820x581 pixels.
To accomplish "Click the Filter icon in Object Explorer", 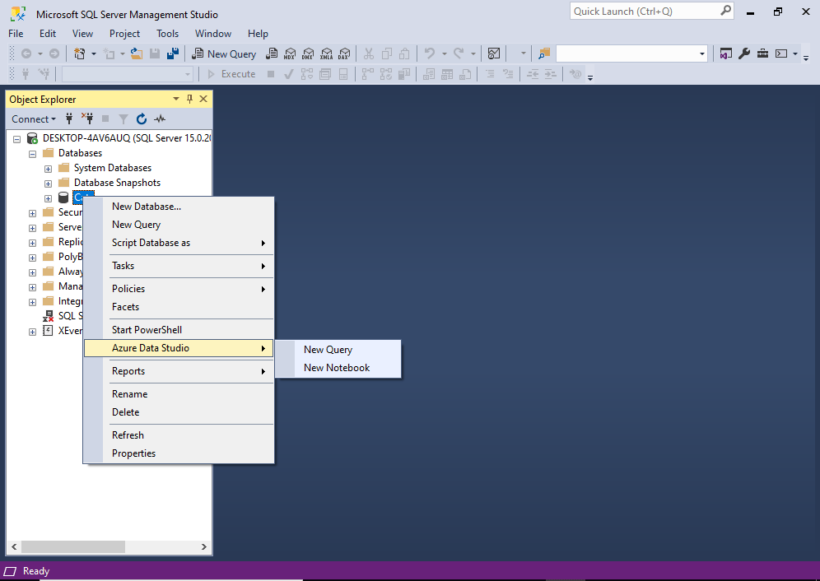I will pos(123,119).
